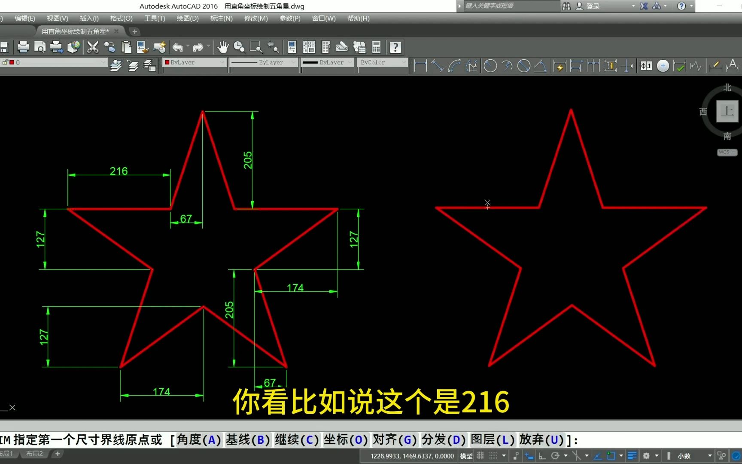Click the 模型 model space button

point(466,456)
